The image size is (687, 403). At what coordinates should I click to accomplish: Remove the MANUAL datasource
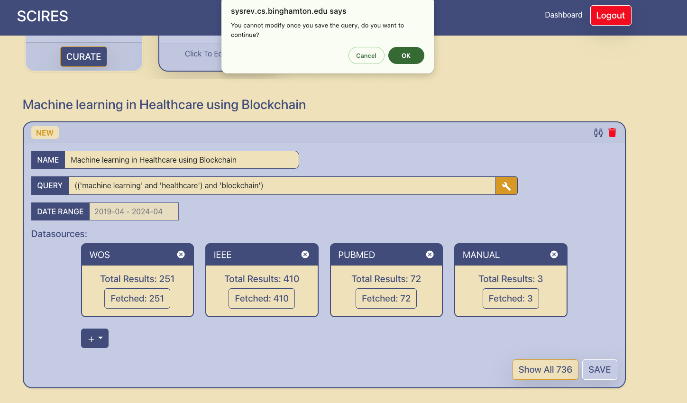(x=554, y=255)
